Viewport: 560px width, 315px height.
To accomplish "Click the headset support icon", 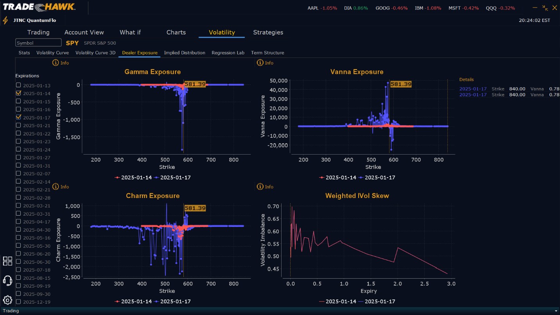I will (7, 281).
